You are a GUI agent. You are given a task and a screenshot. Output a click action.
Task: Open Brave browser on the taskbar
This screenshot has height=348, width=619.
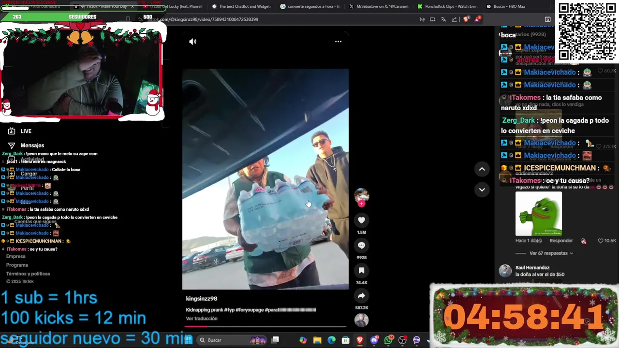(x=360, y=340)
